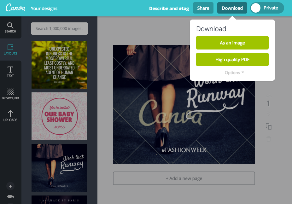Move page up arrow above number 1

pyautogui.click(x=269, y=95)
